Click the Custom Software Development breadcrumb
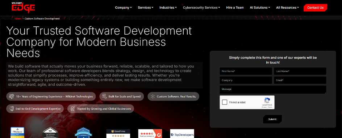 [x=42, y=19]
